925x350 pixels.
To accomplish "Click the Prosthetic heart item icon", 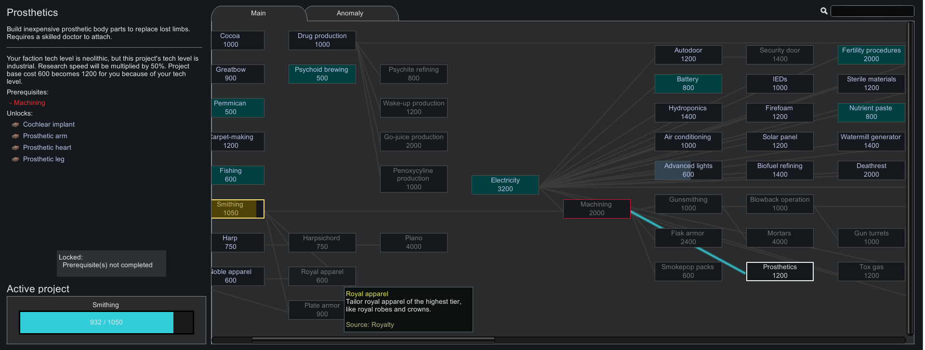I will [x=15, y=148].
